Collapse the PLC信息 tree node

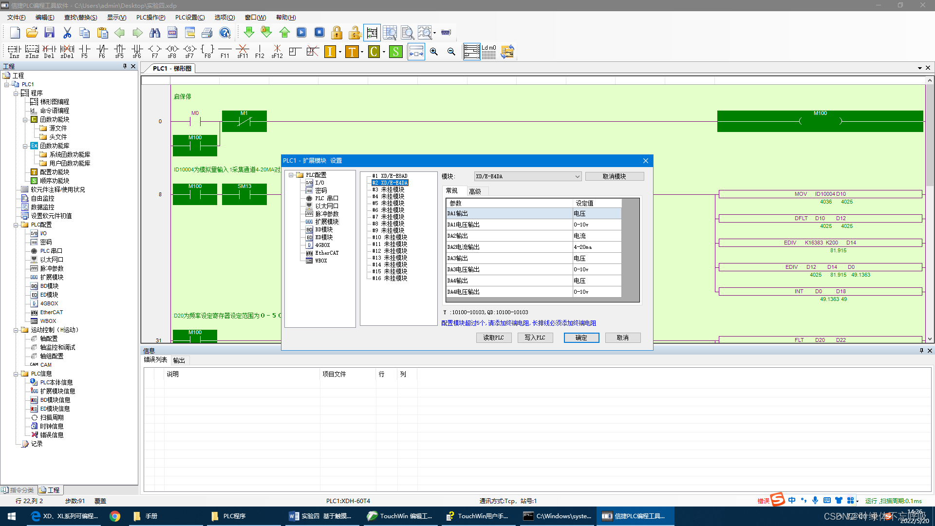(16, 374)
